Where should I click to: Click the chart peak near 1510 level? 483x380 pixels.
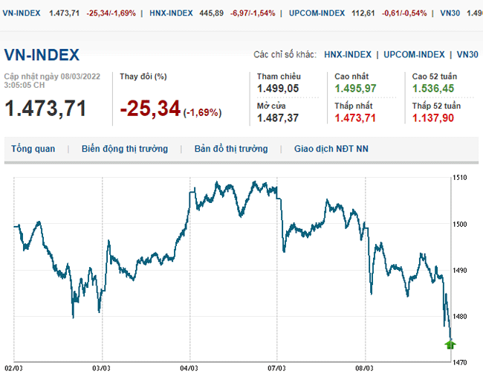[x=254, y=182]
